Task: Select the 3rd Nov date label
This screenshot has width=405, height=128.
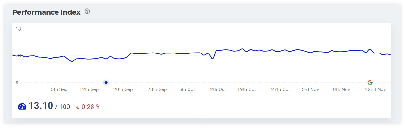Action: coord(310,89)
